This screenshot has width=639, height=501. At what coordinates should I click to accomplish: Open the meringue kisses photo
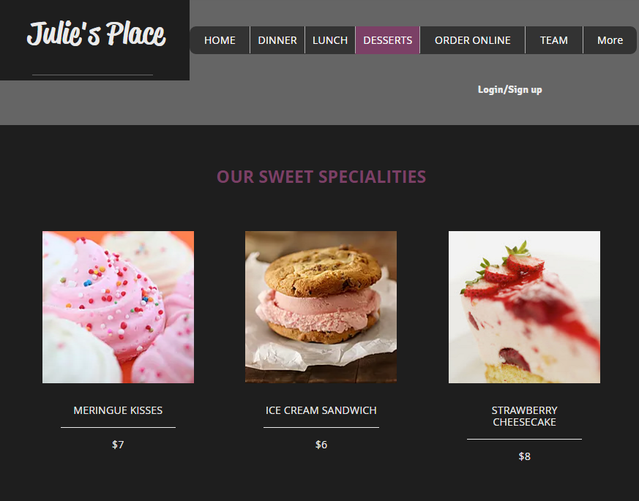coord(118,307)
